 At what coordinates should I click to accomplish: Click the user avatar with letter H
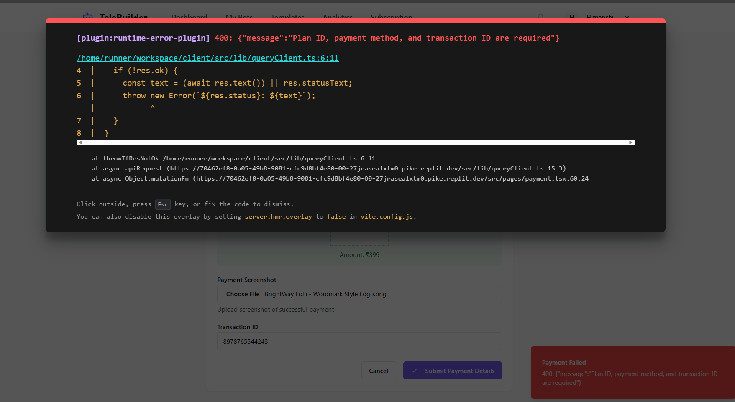tap(571, 17)
